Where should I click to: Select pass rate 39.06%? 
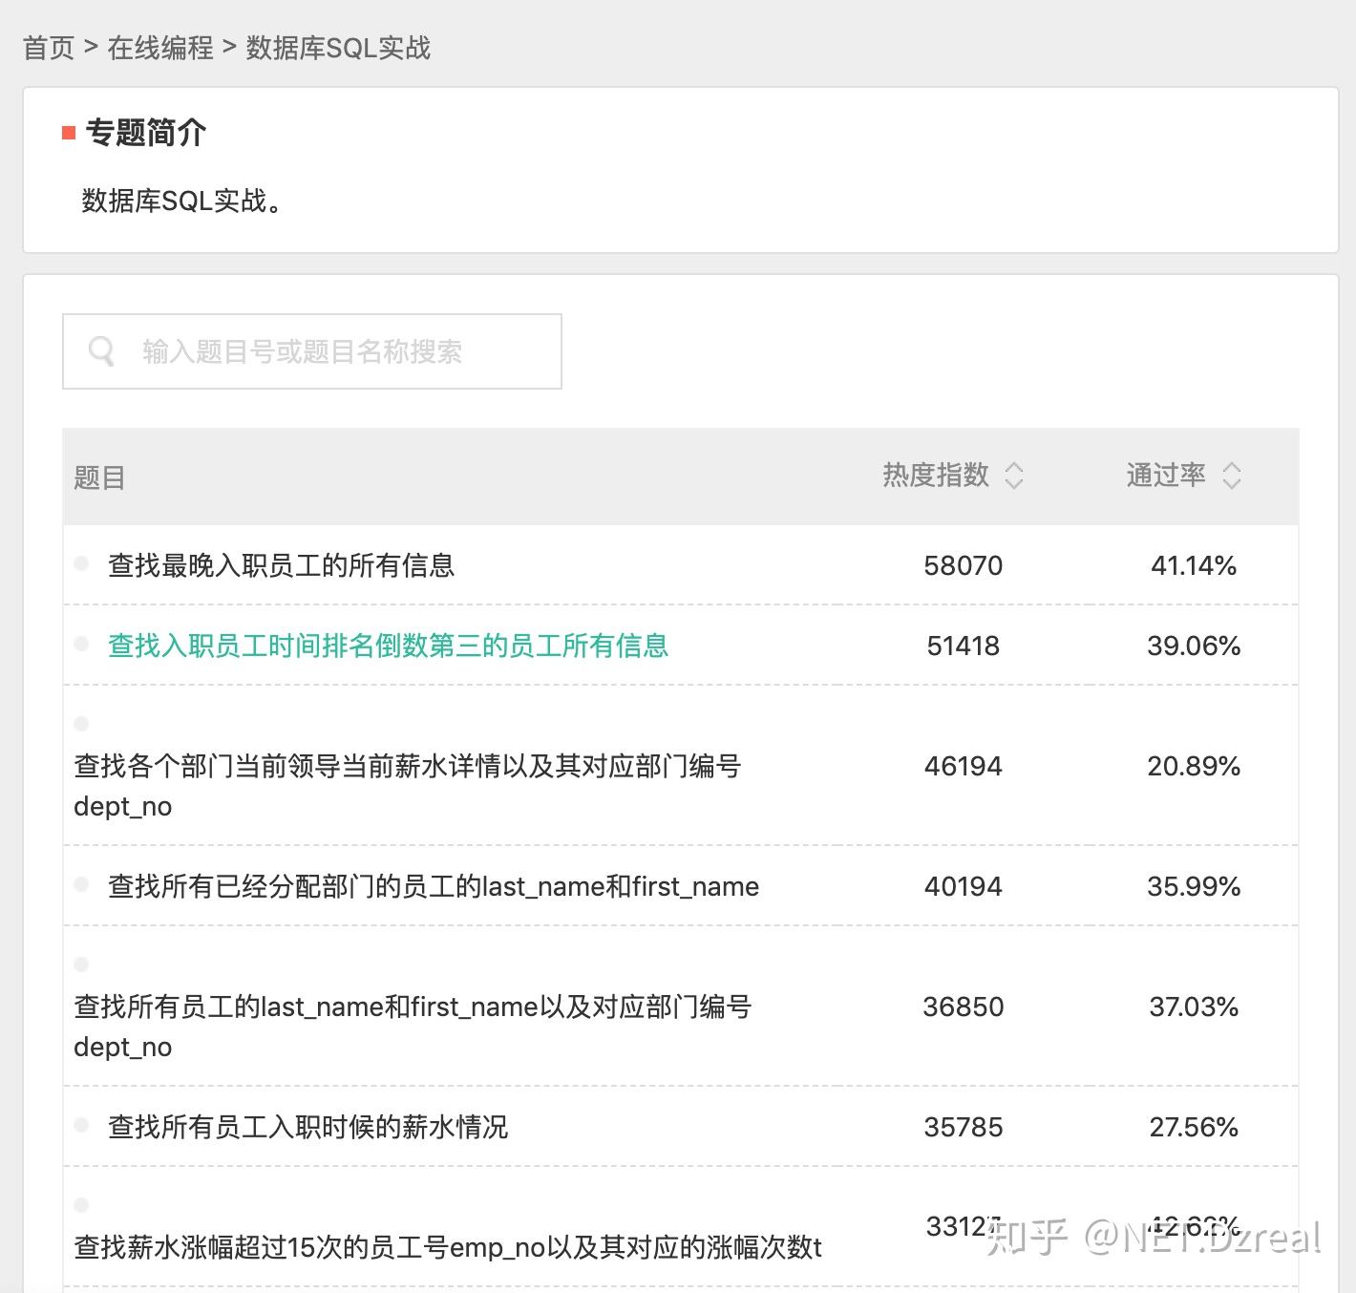pyautogui.click(x=1194, y=646)
